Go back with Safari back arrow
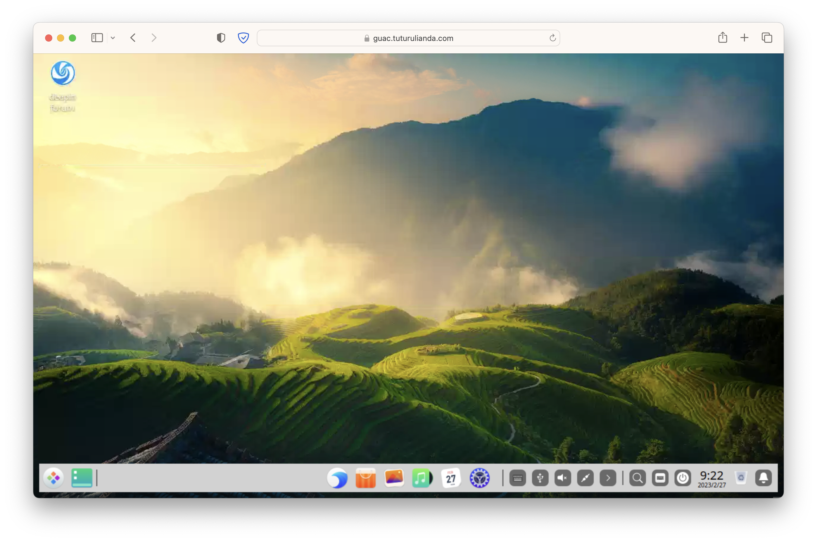Image resolution: width=817 pixels, height=542 pixels. (x=133, y=38)
